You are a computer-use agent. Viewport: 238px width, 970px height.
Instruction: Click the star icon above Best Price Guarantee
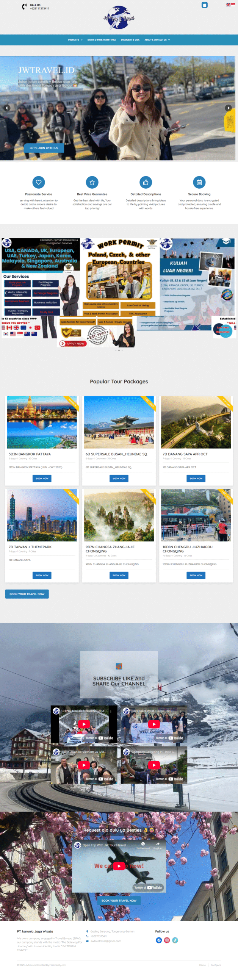point(92,182)
